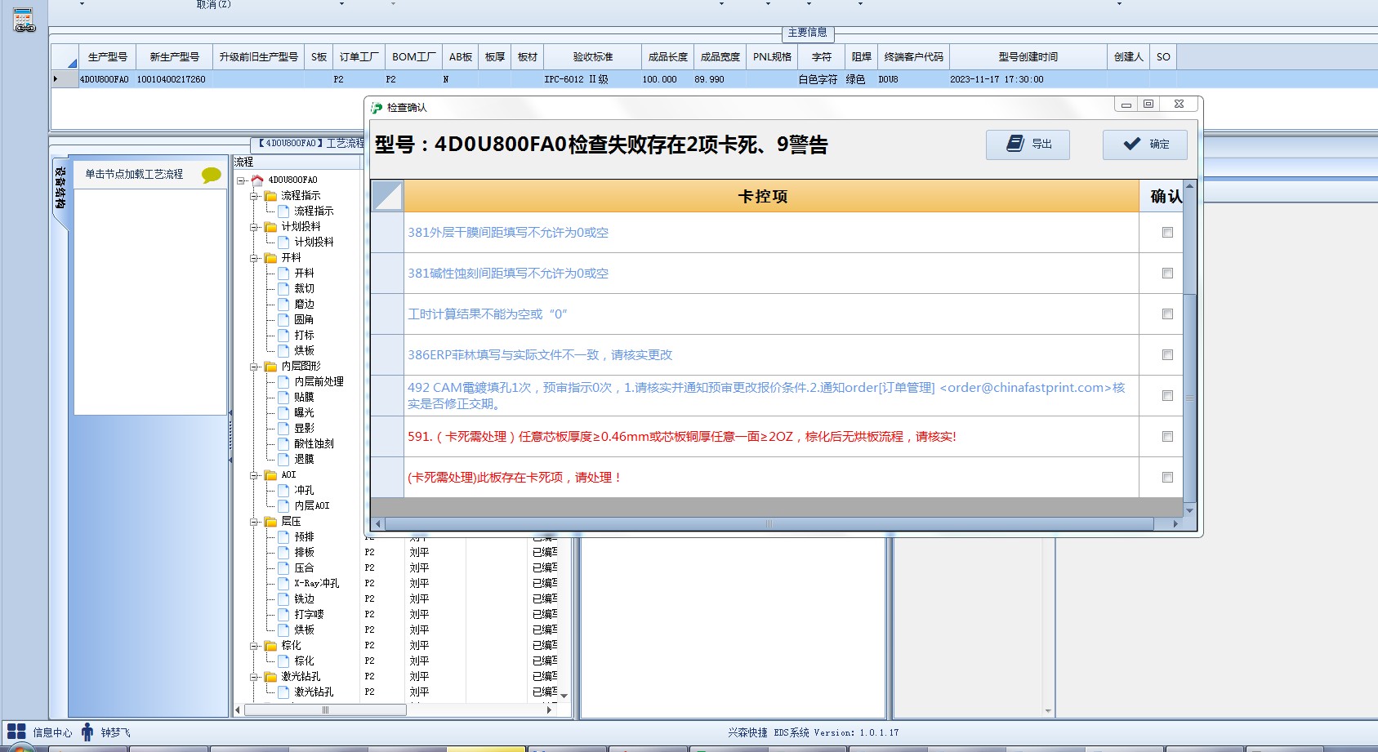Viewport: 1378px width, 752px height.
Task: Click the document icon for 冲孔
Action: click(x=283, y=491)
